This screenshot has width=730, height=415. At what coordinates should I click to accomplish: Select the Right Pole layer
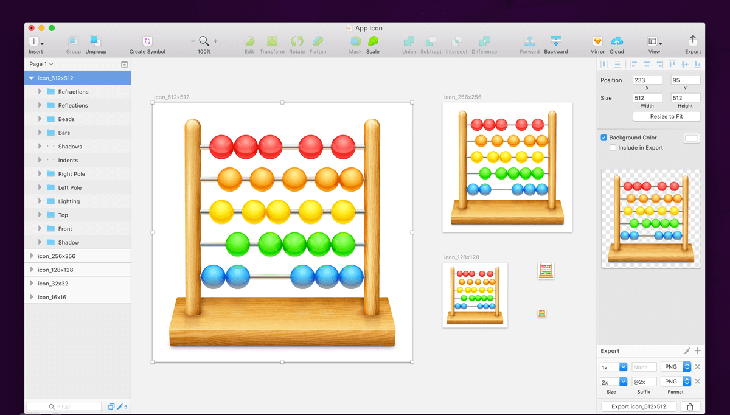point(78,174)
